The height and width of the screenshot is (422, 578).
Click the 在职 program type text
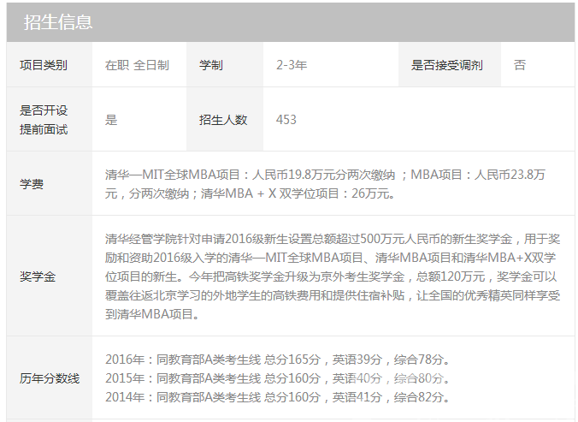117,65
